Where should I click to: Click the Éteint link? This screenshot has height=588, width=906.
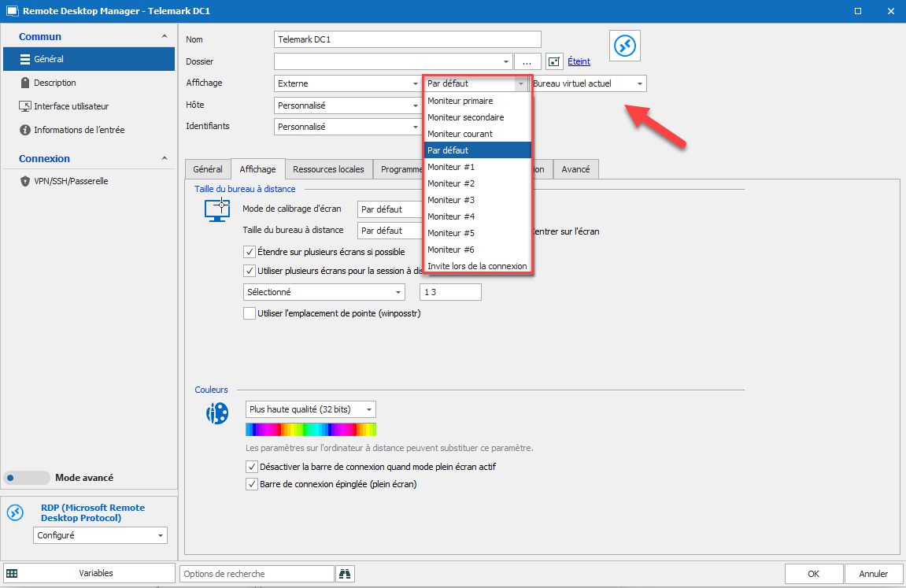[x=579, y=61]
